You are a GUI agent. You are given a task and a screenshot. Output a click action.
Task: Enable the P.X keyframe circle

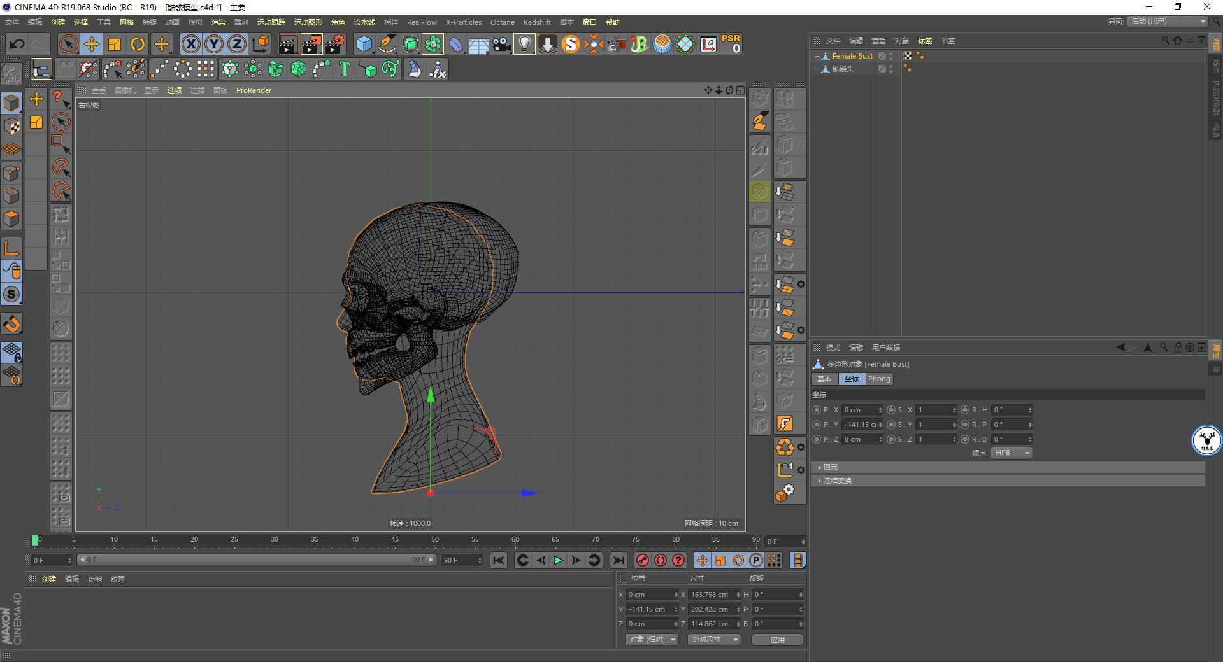click(x=817, y=410)
